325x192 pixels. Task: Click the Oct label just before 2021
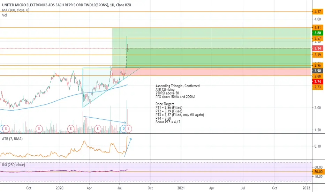[x=150, y=188]
